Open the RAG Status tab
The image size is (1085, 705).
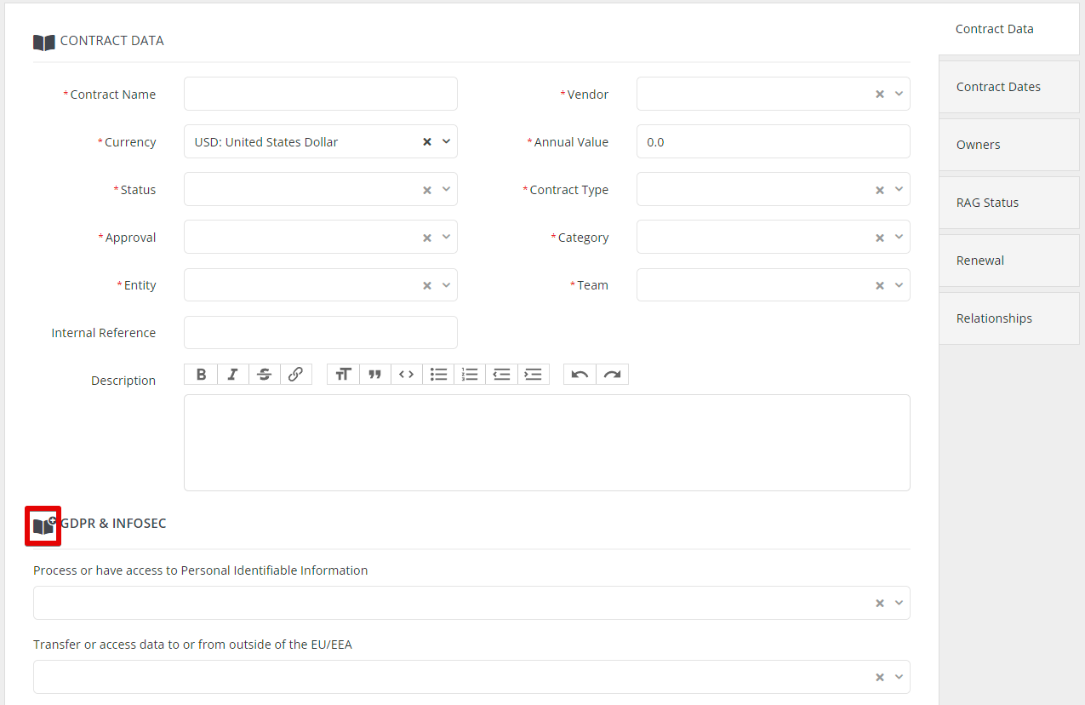[x=1009, y=203]
